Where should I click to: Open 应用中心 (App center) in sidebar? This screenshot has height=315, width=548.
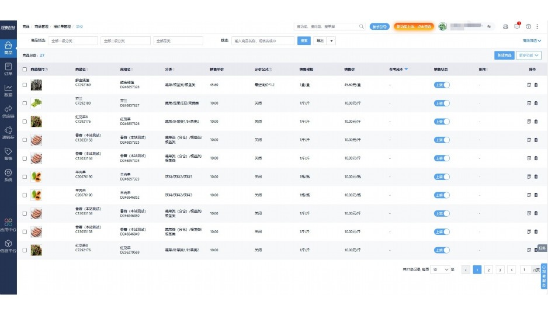(x=8, y=224)
